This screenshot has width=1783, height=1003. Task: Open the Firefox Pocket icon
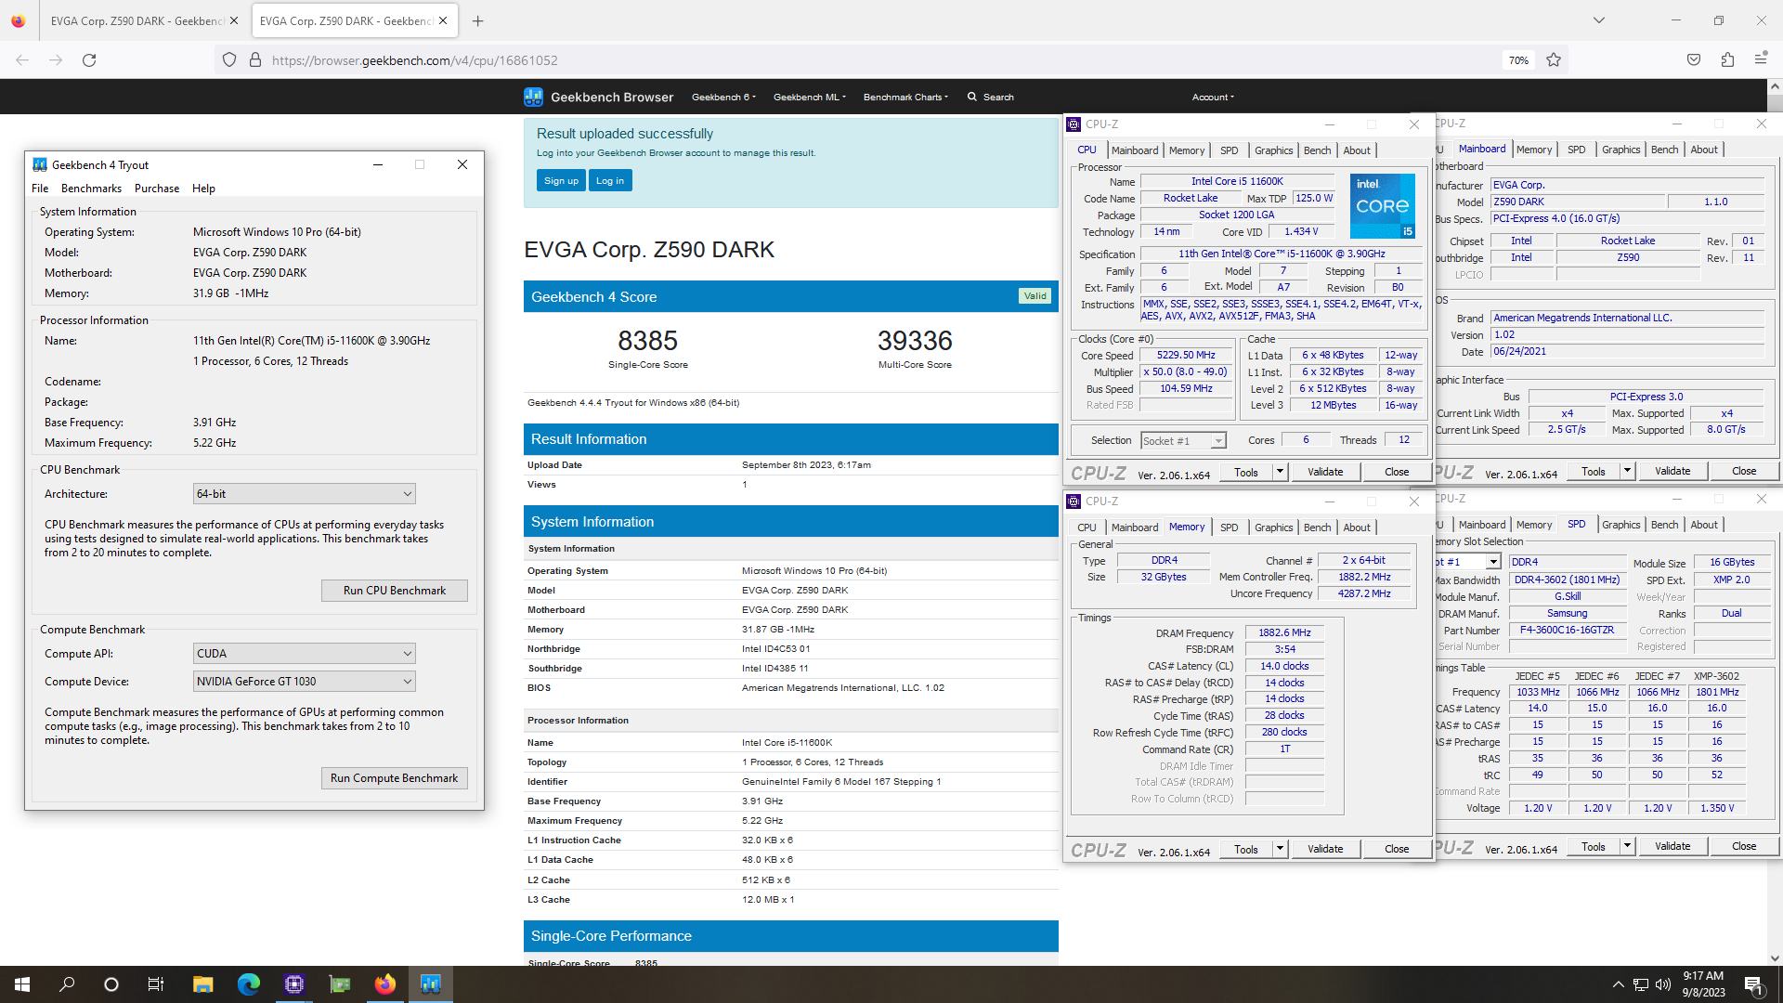point(1694,60)
